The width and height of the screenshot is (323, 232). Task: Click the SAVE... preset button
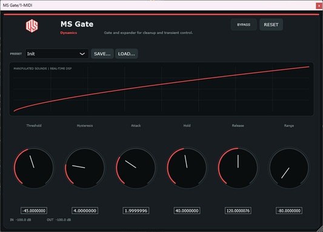[x=102, y=54]
